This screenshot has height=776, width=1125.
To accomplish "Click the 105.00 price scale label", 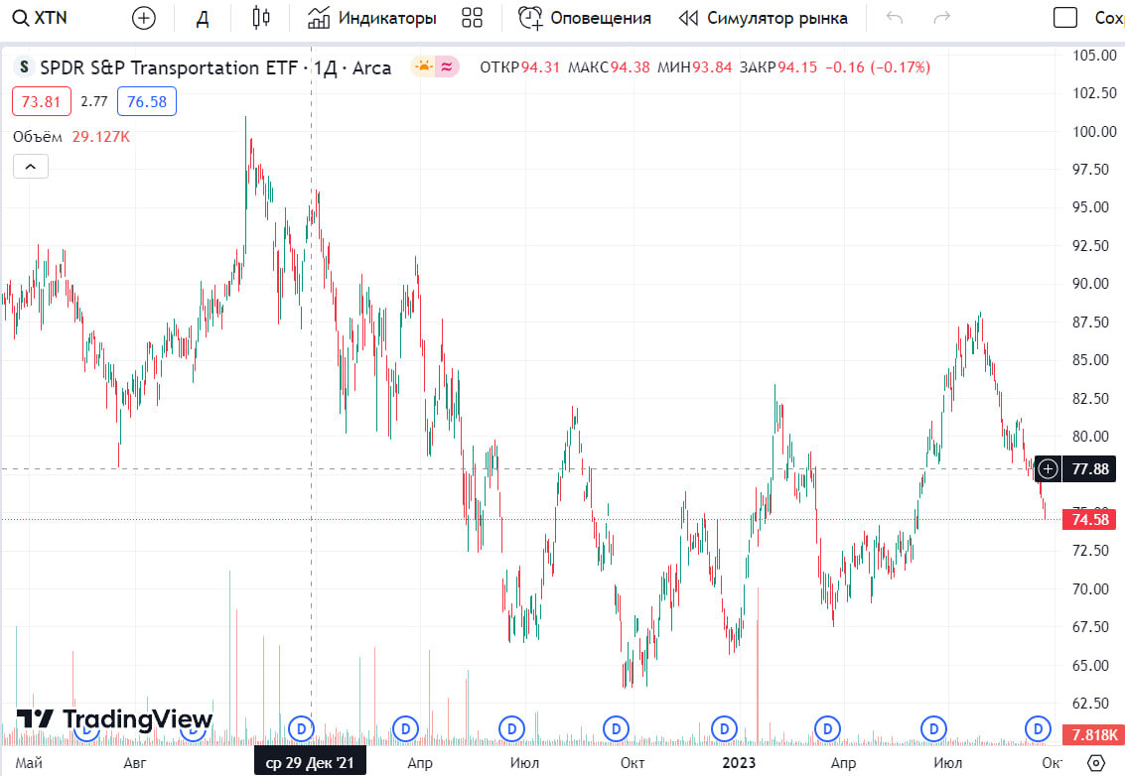I will 1094,56.
